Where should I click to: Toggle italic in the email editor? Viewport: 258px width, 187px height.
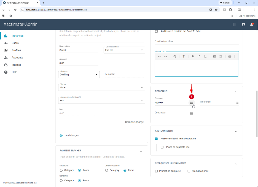pyautogui.click(x=199, y=56)
